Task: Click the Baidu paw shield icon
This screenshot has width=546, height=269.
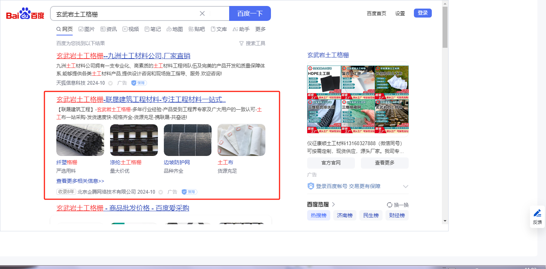Action: click(x=311, y=186)
